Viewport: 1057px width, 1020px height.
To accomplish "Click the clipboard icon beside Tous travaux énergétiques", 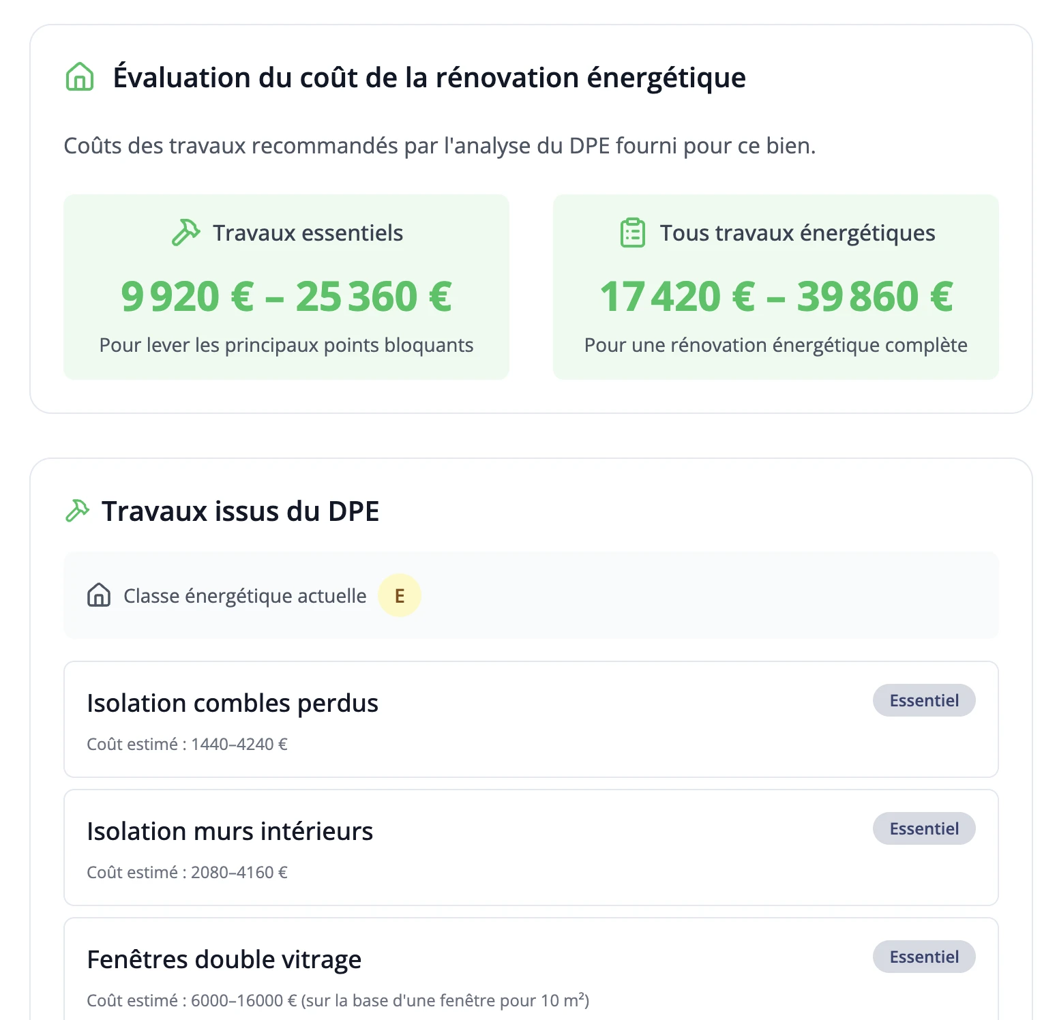I will point(633,233).
